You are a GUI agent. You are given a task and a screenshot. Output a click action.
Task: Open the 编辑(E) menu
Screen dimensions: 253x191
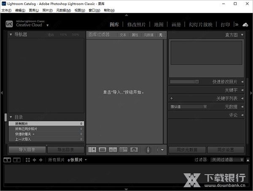(20, 10)
